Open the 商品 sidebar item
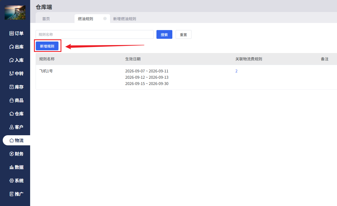 tap(16, 100)
